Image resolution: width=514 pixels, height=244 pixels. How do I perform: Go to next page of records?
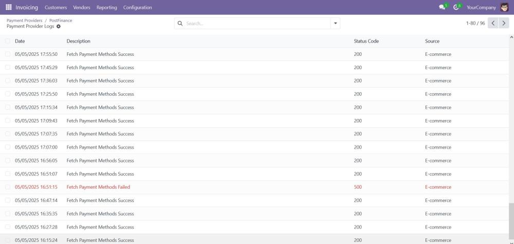[504, 23]
